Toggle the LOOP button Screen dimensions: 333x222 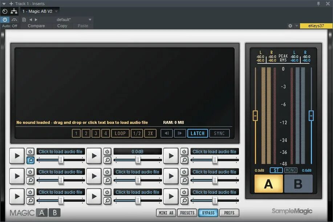coord(120,133)
